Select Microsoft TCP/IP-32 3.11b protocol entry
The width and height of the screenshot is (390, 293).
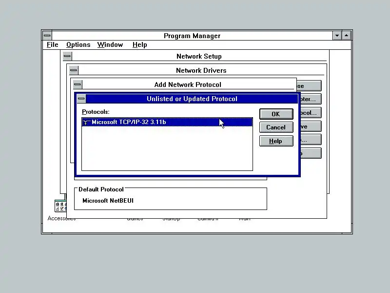167,122
